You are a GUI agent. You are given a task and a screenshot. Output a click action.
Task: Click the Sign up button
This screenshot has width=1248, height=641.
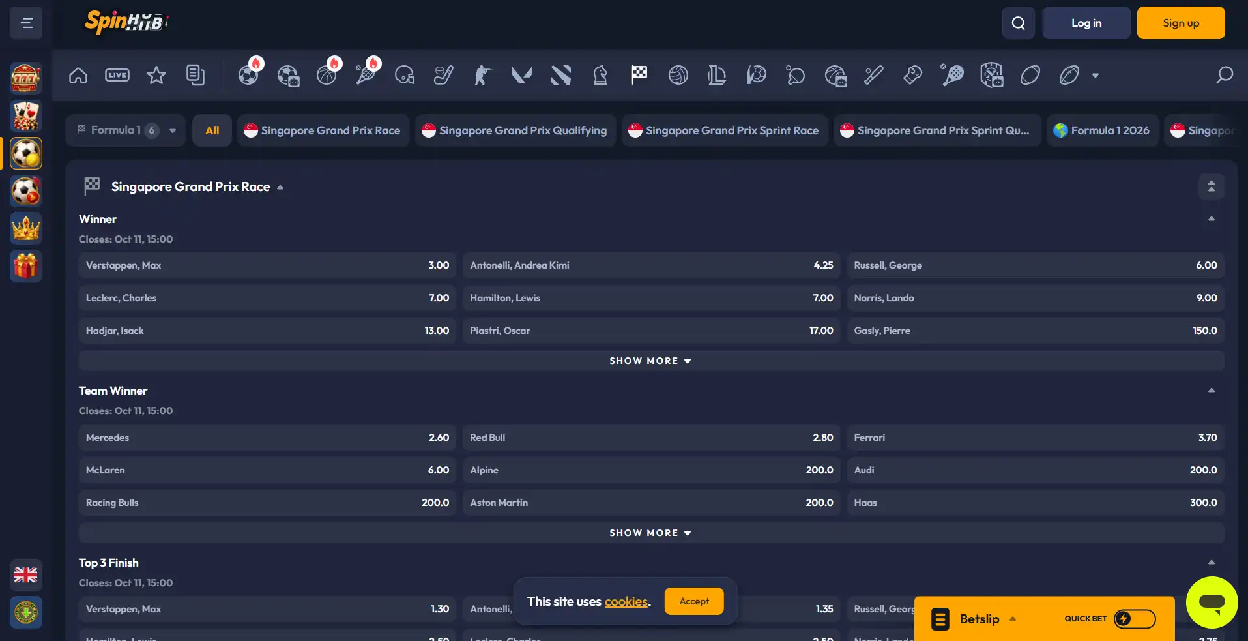[1181, 23]
